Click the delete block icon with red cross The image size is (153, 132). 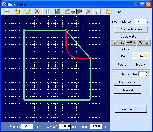(38, 12)
